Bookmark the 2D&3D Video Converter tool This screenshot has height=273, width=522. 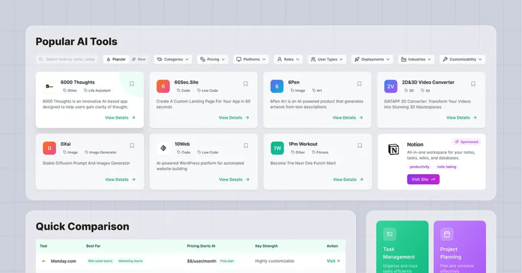473,84
